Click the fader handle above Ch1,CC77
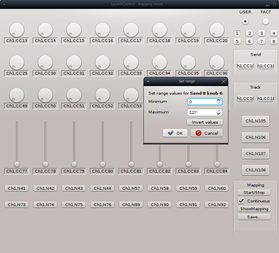The height and width of the screenshot is (253, 279). click(x=17, y=164)
